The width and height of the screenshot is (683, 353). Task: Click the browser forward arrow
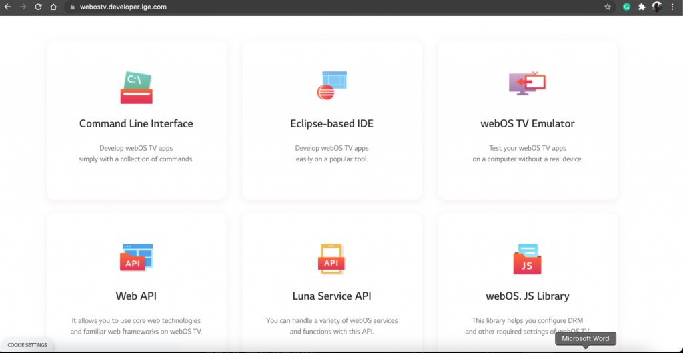[x=23, y=7]
